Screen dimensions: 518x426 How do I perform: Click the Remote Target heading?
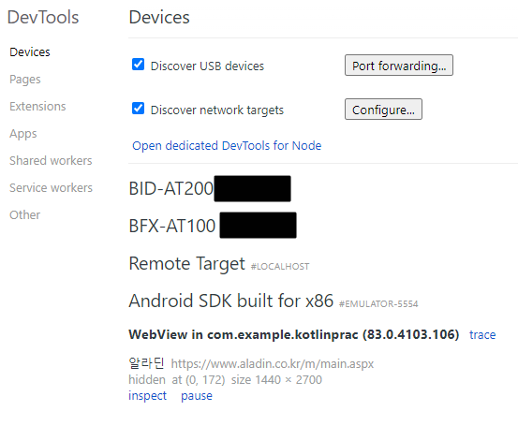click(187, 263)
